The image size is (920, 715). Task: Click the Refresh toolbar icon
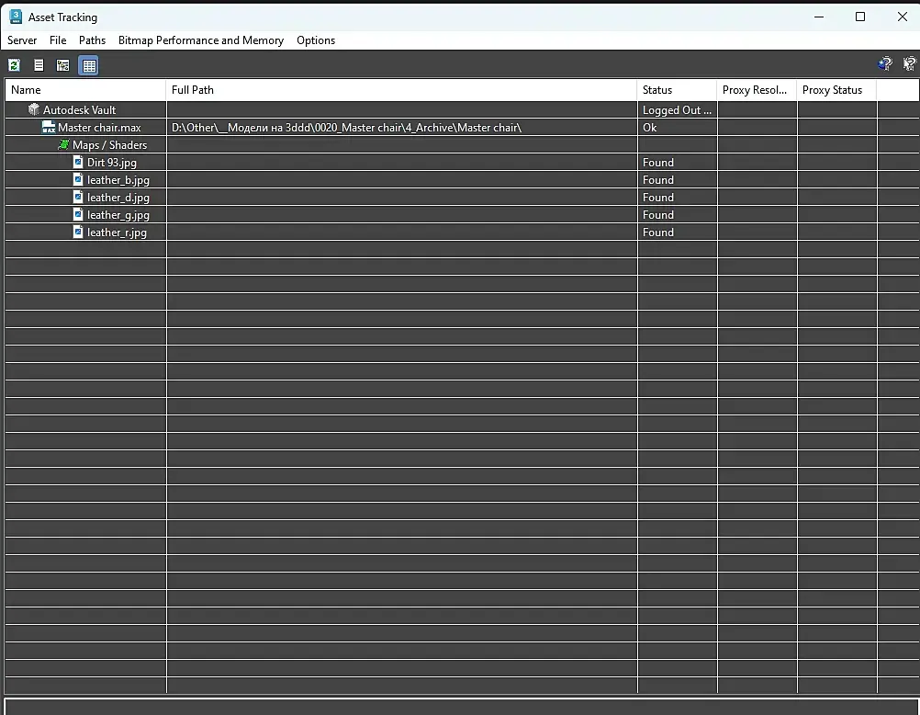(14, 65)
